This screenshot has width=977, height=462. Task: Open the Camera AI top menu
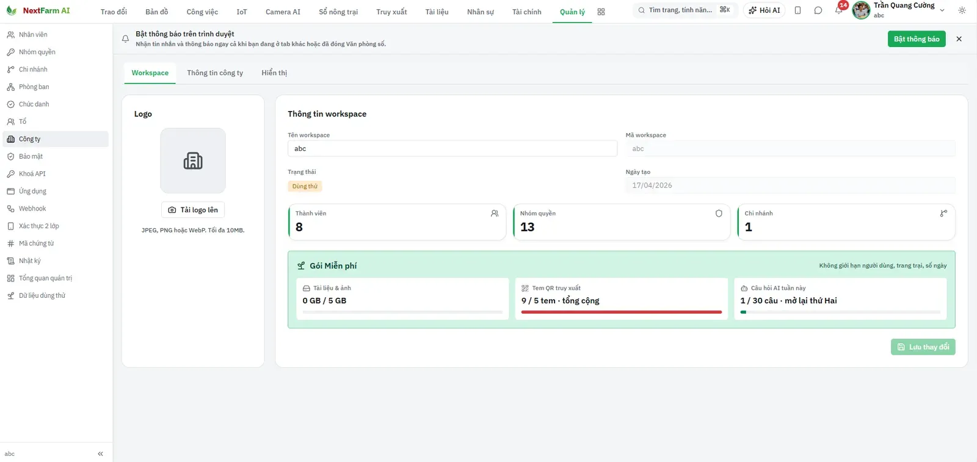point(283,12)
